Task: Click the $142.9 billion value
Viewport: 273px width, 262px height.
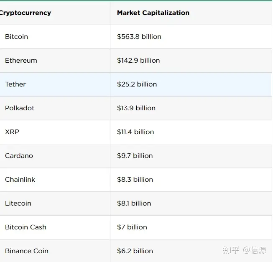Action: click(138, 61)
